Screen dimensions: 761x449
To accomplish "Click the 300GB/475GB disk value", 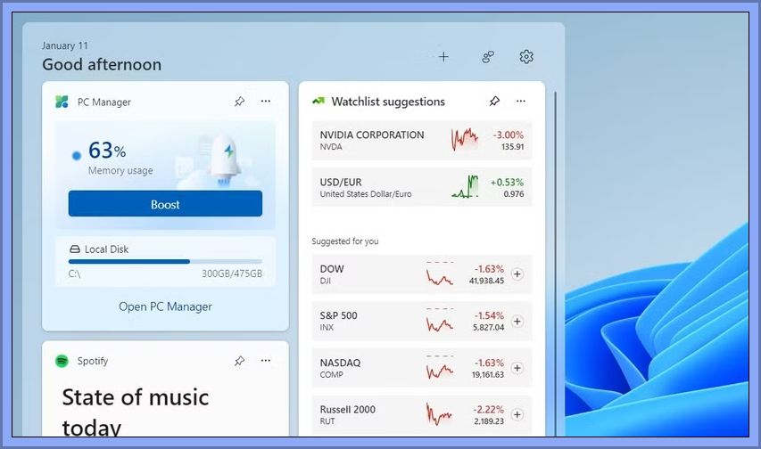I will [x=232, y=274].
